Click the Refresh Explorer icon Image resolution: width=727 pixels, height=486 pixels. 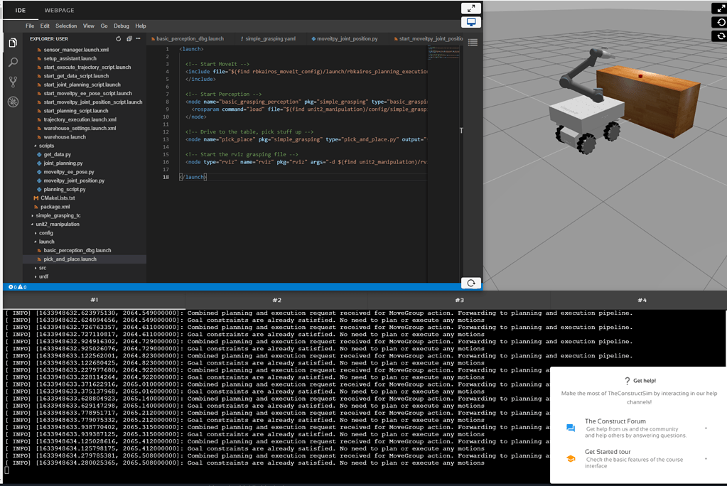click(119, 38)
